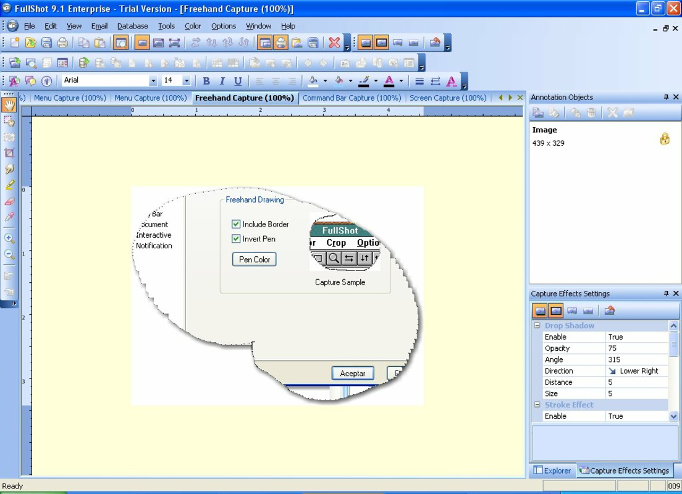Toggle the preview magnifier button in main toolbar
Viewport: 682px width, 494px height.
coord(121,43)
